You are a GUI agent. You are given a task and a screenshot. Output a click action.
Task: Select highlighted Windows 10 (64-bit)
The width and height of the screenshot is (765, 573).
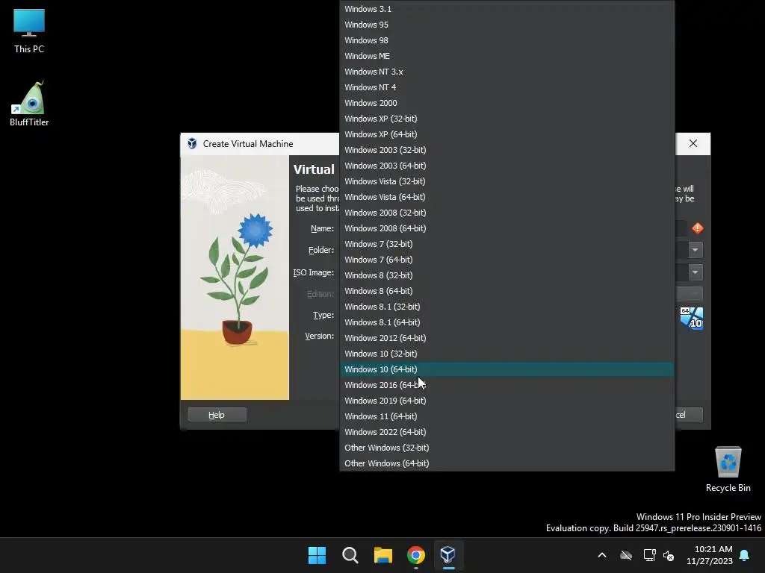click(507, 369)
